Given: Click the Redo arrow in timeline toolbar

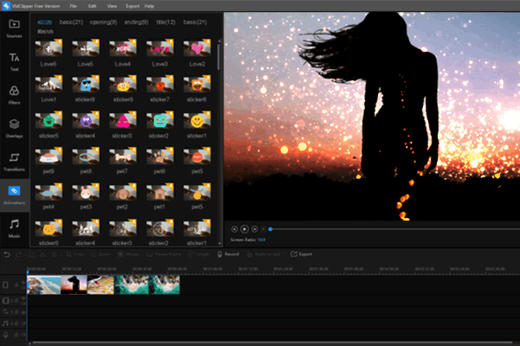Looking at the screenshot, I should click(x=18, y=254).
